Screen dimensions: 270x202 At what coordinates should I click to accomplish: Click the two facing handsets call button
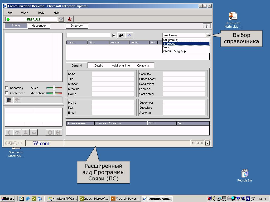pos(50,133)
